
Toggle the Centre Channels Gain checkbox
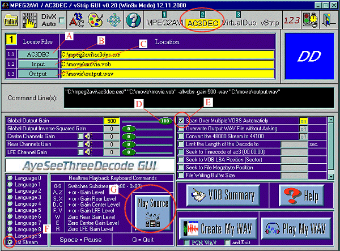(80, 137)
